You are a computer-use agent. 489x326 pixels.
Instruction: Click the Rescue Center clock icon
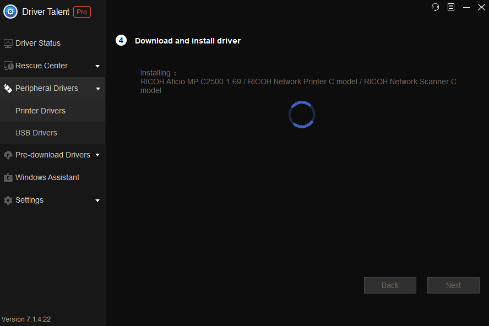pos(8,66)
